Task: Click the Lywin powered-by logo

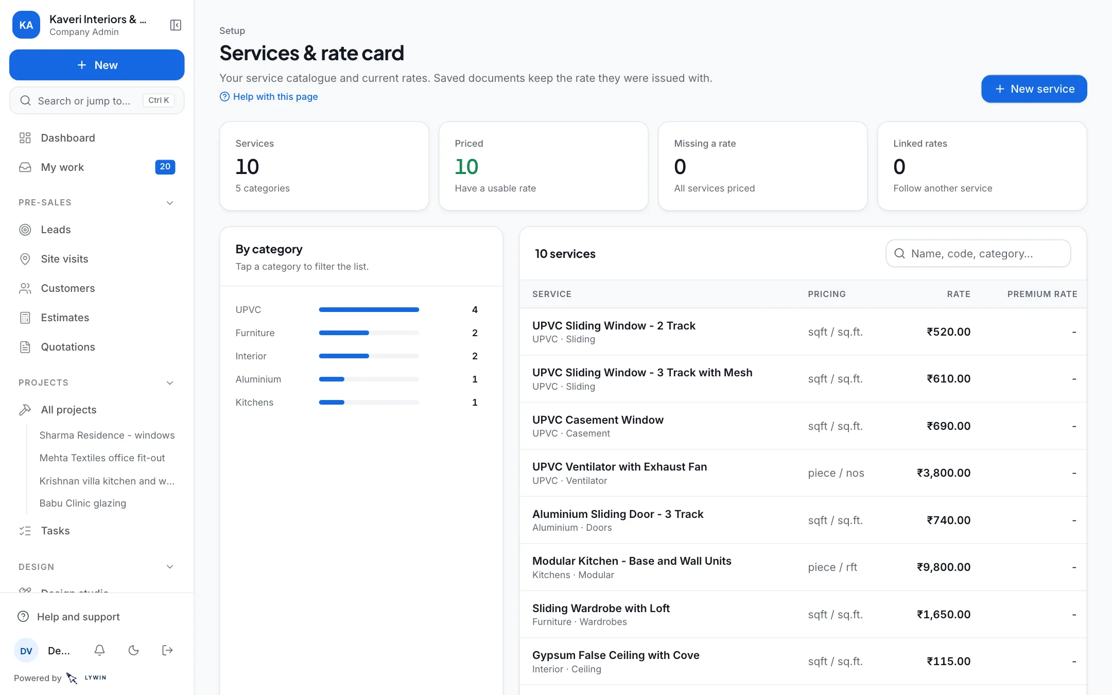Action: click(x=86, y=678)
